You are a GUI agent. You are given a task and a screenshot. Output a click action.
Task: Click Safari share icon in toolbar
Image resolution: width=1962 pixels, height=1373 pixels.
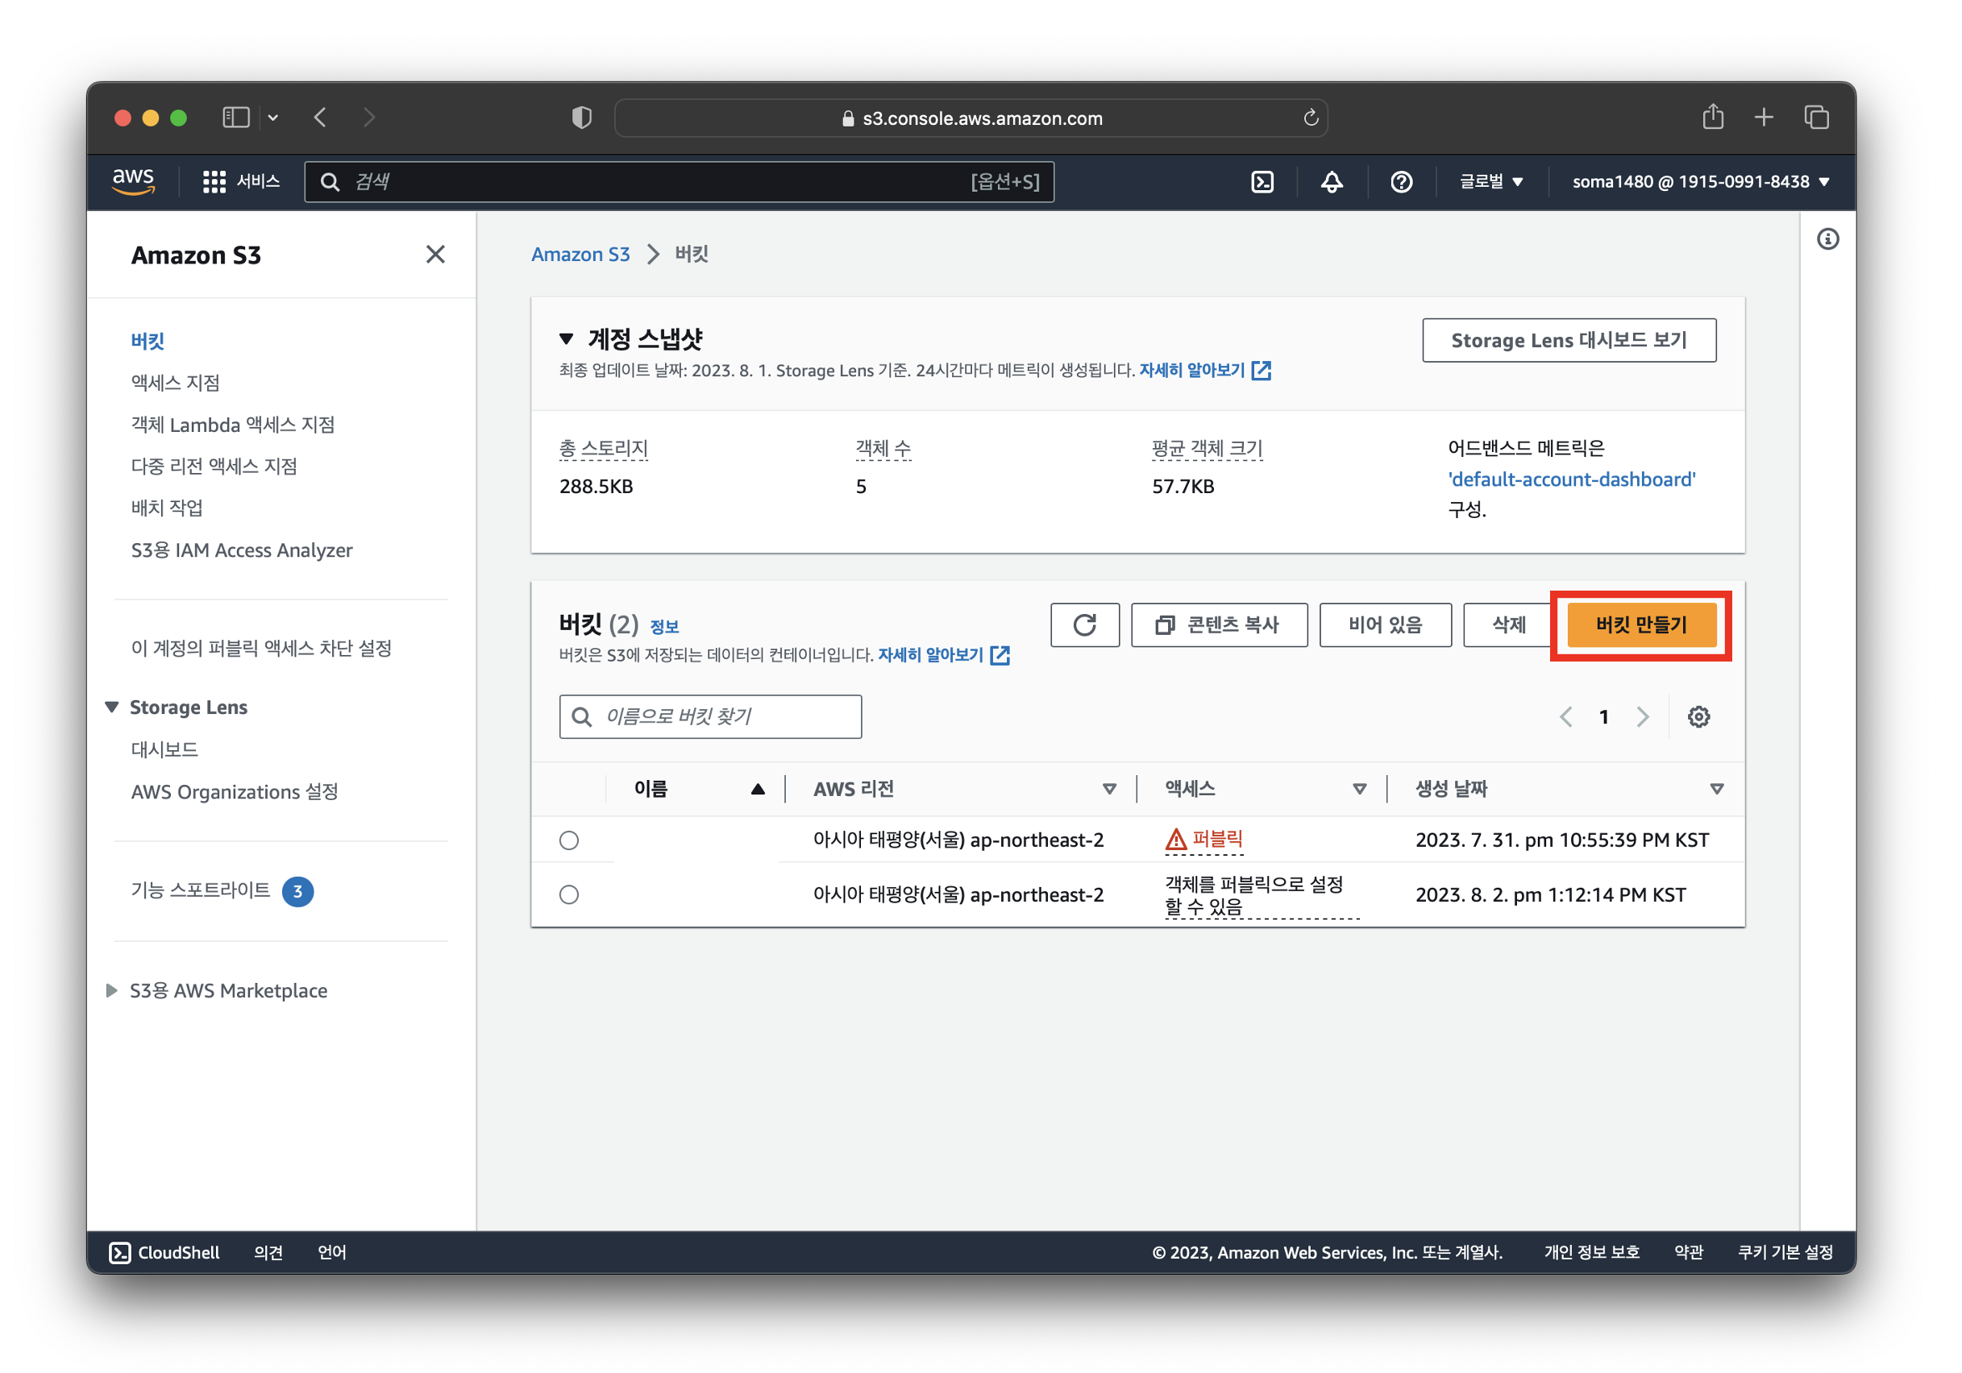pos(1712,117)
